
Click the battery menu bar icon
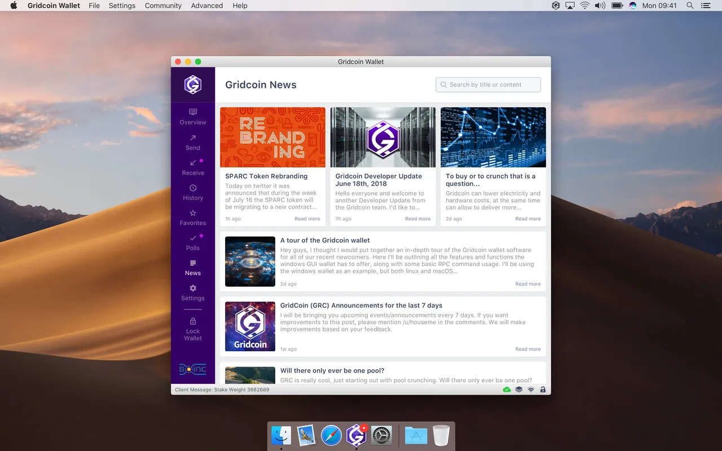617,6
